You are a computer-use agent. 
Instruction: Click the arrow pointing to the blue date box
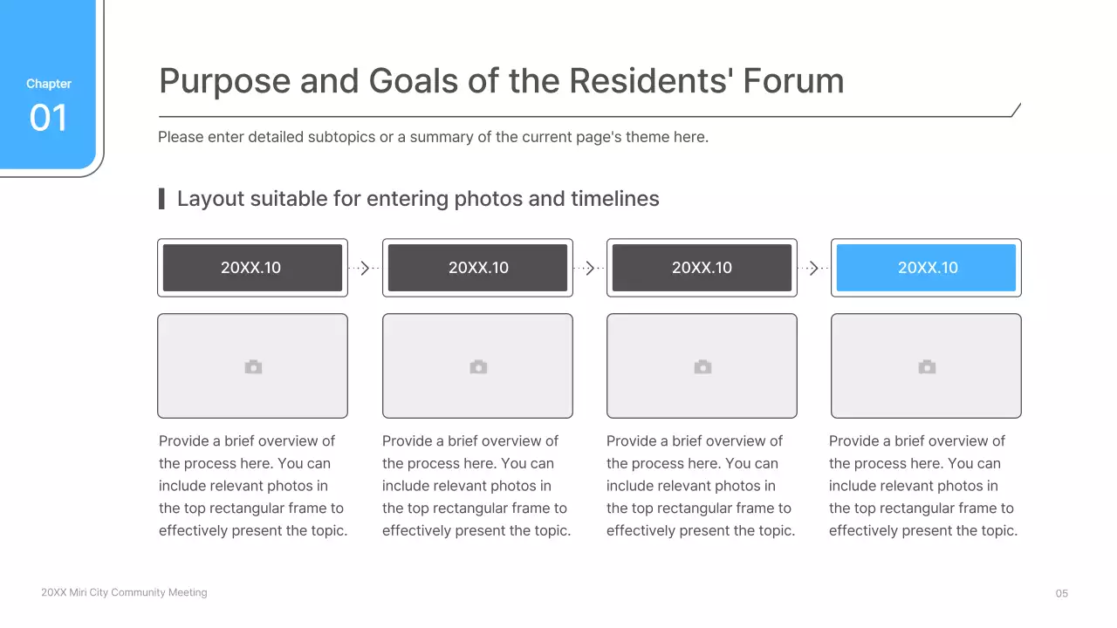(x=814, y=269)
